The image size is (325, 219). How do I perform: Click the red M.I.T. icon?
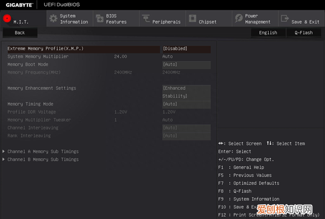click(x=7, y=19)
